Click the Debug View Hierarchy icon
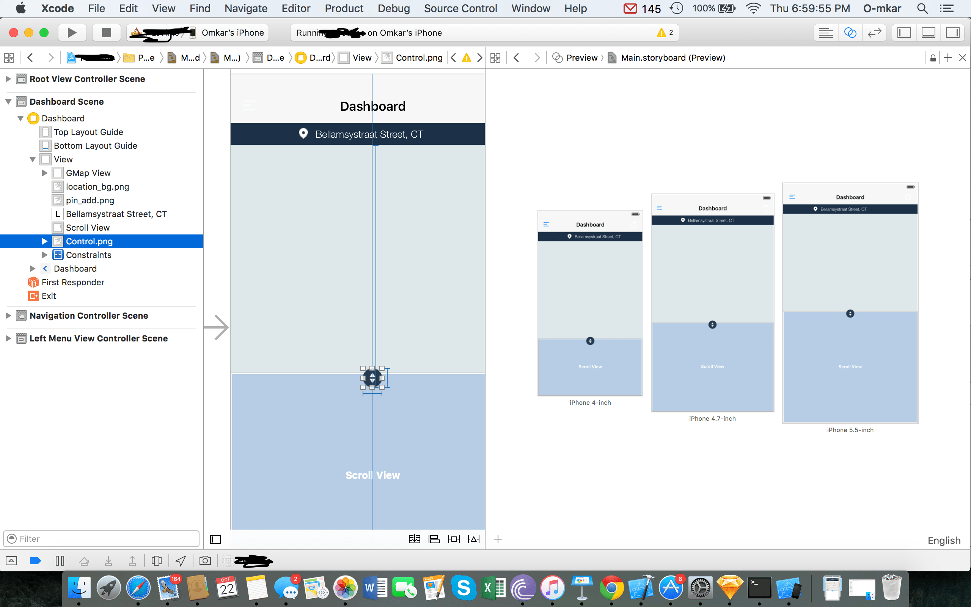971x607 pixels. point(157,560)
